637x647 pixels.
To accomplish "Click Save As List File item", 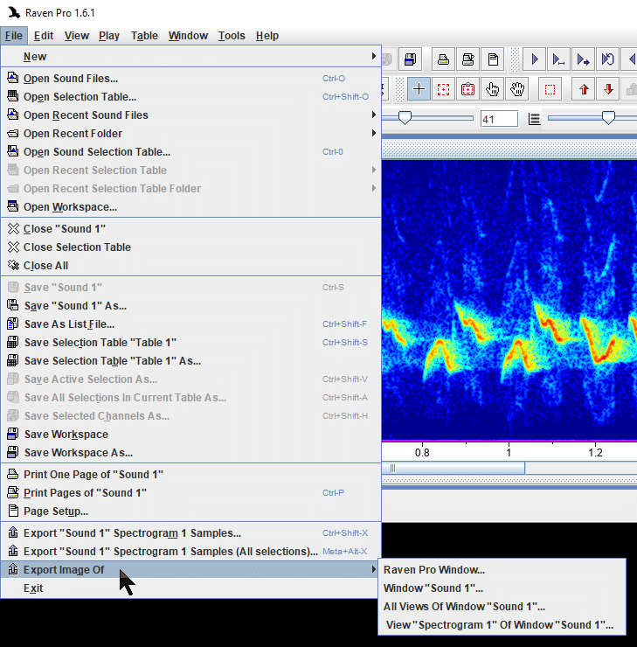I will pyautogui.click(x=190, y=323).
